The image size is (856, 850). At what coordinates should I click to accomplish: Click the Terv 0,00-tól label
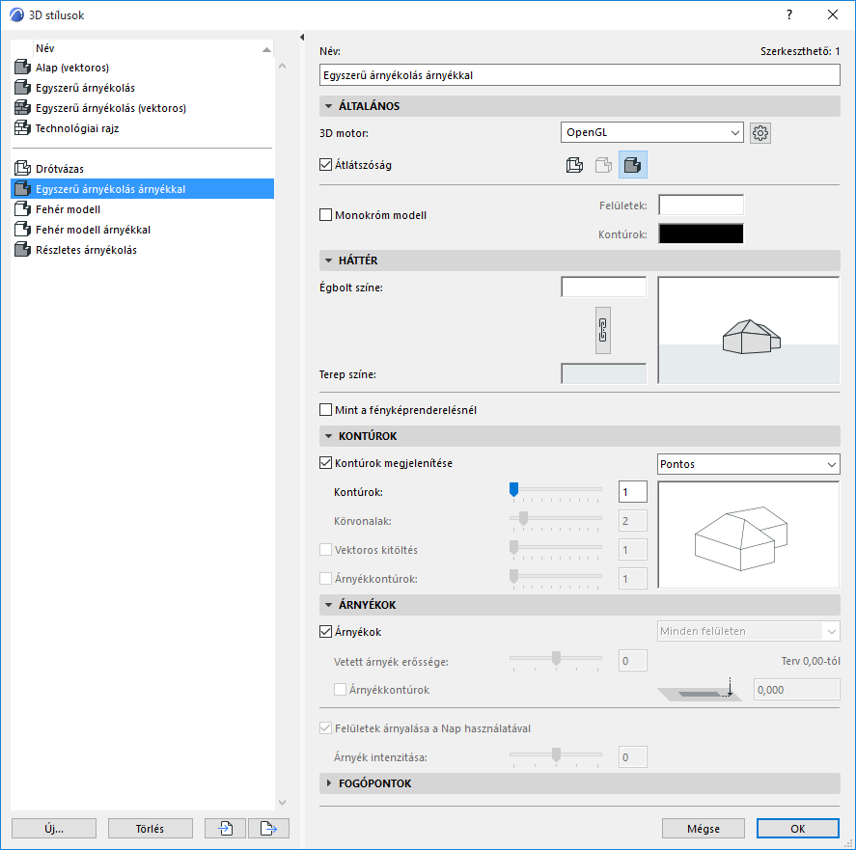point(810,661)
